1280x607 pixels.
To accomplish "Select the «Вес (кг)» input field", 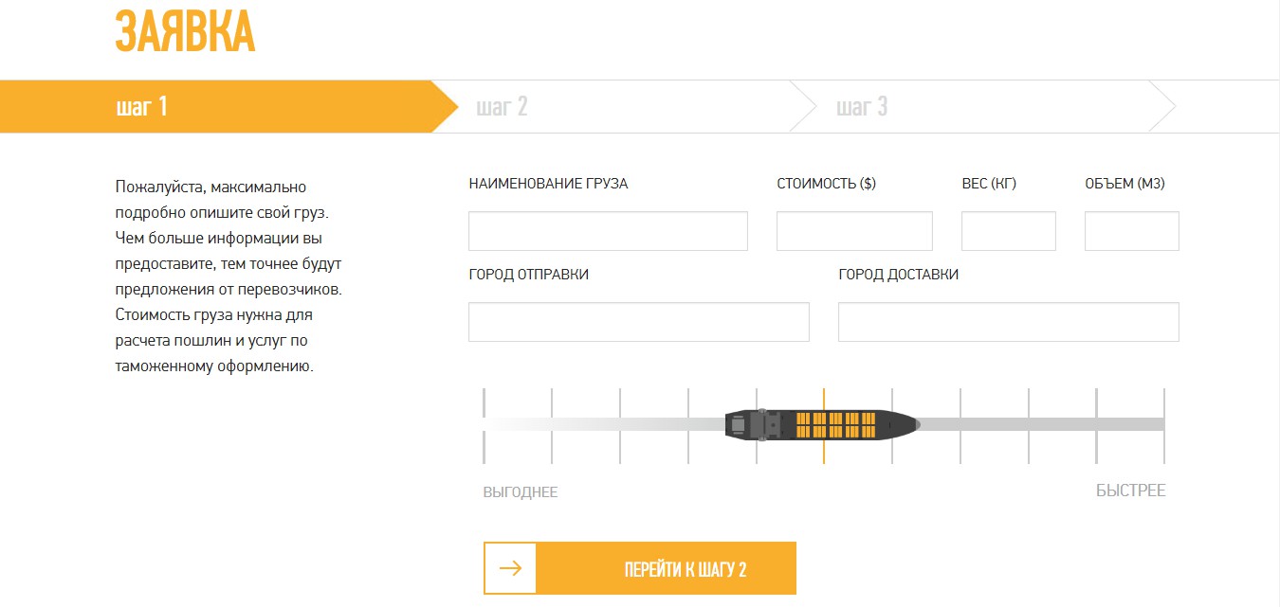I will point(1008,231).
